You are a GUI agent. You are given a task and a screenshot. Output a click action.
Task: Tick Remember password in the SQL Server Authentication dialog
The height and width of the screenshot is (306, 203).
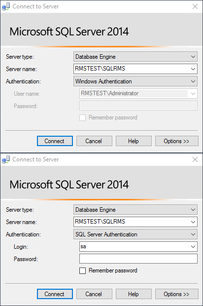click(82, 270)
